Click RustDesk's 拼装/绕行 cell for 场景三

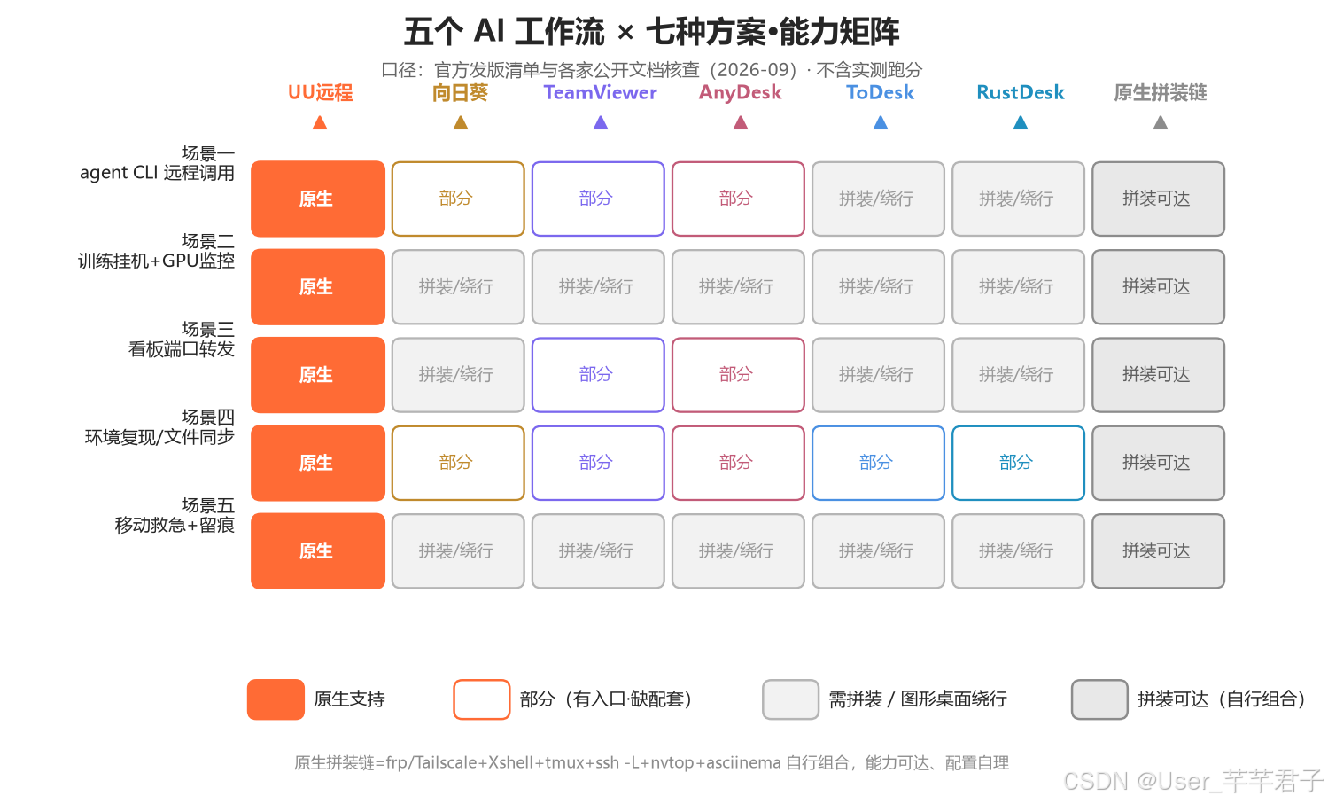tap(1018, 375)
